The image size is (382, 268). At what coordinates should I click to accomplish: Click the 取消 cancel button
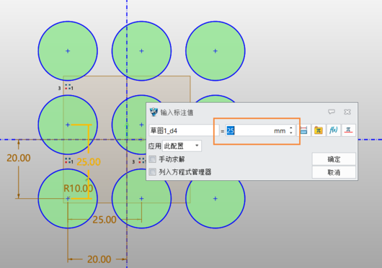334,172
